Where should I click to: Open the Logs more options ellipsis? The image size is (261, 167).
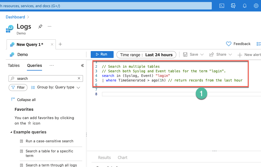[50, 26]
